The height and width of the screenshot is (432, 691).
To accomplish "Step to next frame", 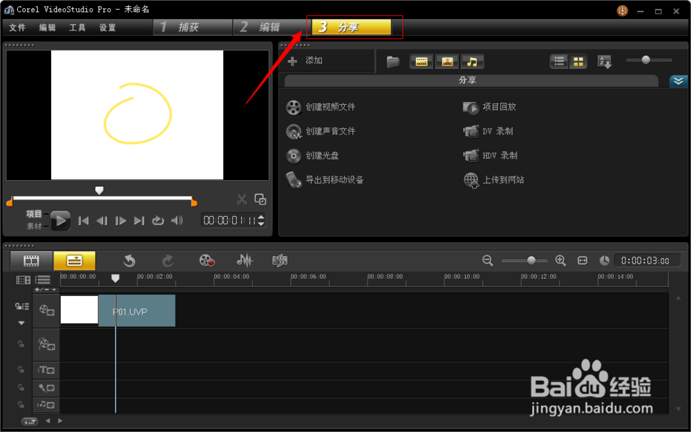I will (x=120, y=221).
